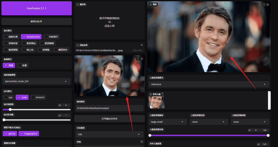Download target file via size arrow
Image resolution: width=278 pixels, height=147 pixels.
142,51
